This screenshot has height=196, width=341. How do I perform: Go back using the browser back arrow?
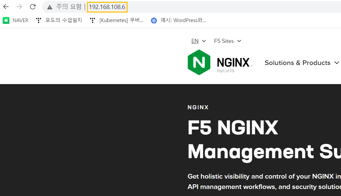6,7
